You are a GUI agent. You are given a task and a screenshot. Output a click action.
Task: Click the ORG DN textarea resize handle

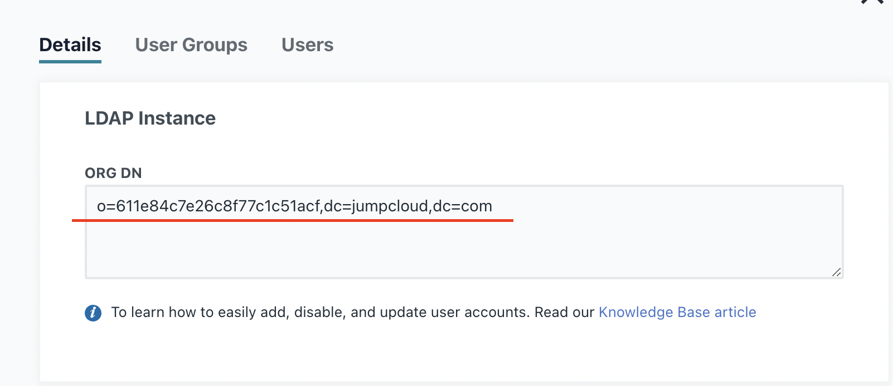pyautogui.click(x=836, y=272)
